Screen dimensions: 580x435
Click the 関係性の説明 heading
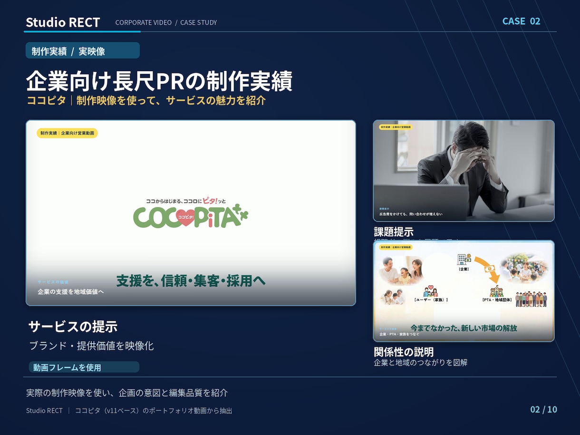(x=404, y=352)
